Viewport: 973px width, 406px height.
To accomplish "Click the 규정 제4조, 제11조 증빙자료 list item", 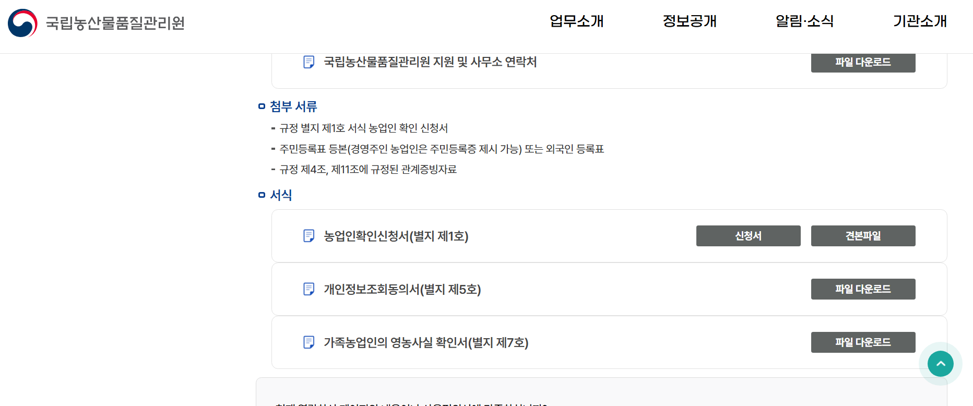I will (x=367, y=169).
